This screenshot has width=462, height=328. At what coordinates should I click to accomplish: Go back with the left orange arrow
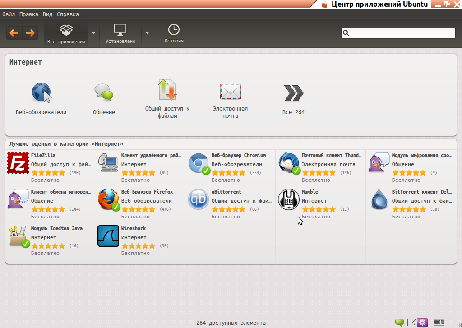pos(14,33)
